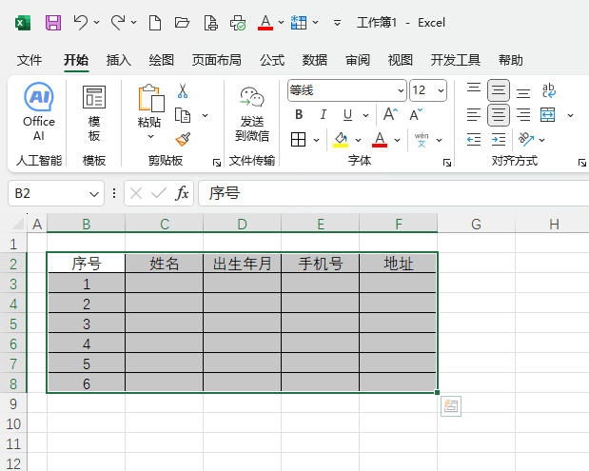Open the font name dropdown 等线

click(x=401, y=90)
